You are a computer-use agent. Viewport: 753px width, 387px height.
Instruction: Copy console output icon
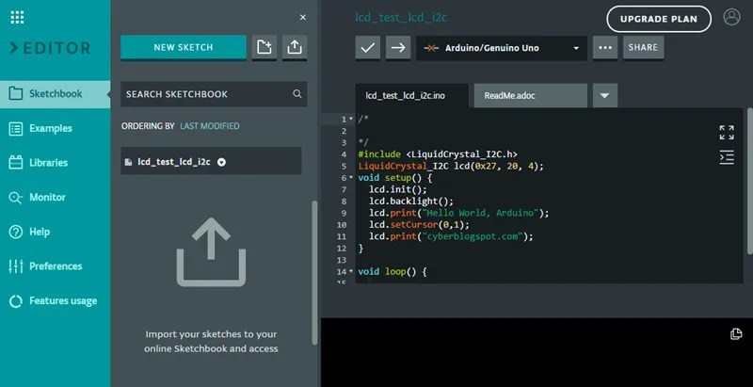[x=736, y=334]
